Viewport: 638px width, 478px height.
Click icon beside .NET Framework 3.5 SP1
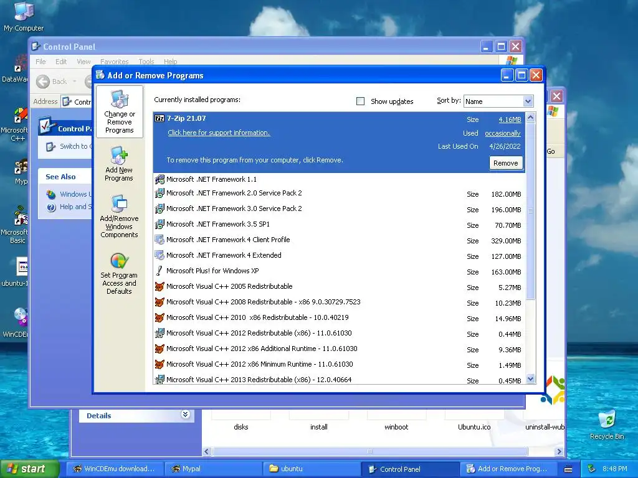pyautogui.click(x=159, y=224)
